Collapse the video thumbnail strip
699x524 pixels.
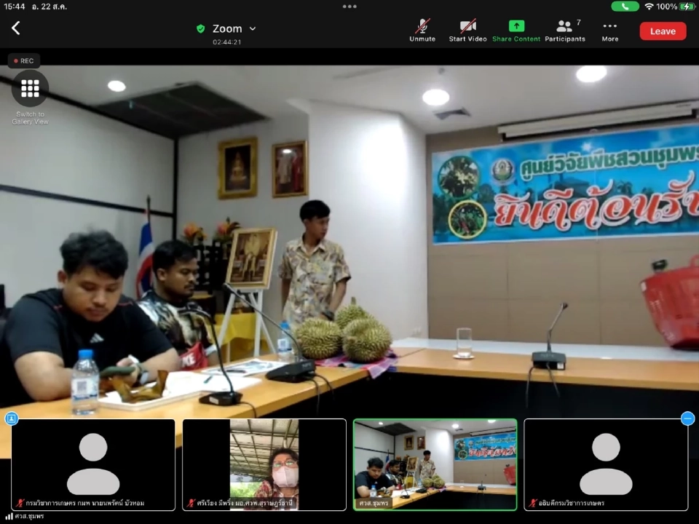[x=687, y=418]
